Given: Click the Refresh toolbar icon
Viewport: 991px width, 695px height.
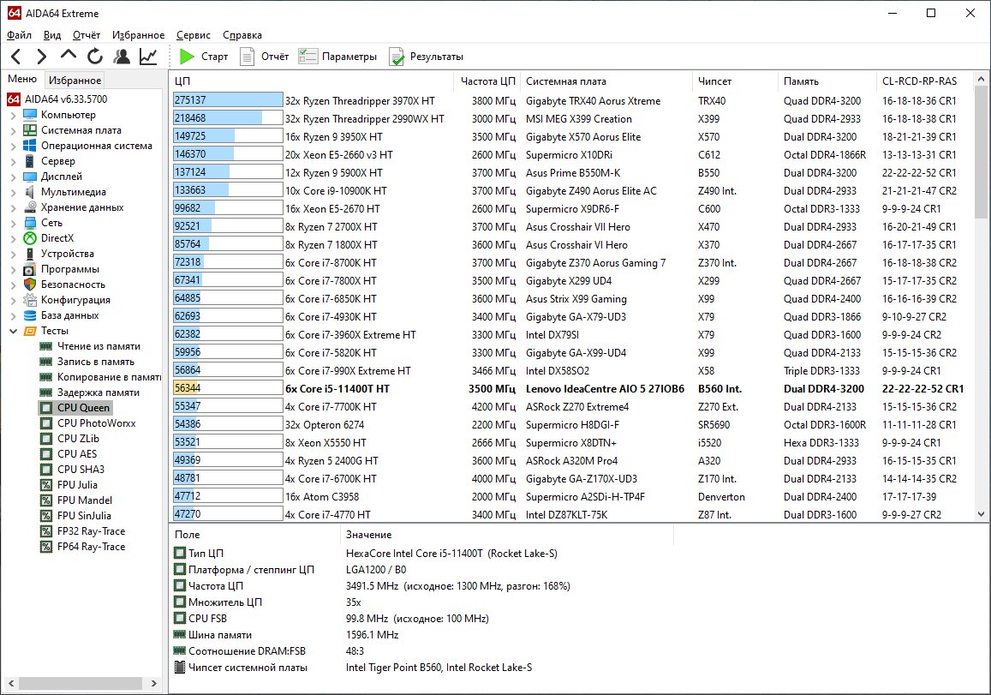Looking at the screenshot, I should click(x=95, y=57).
